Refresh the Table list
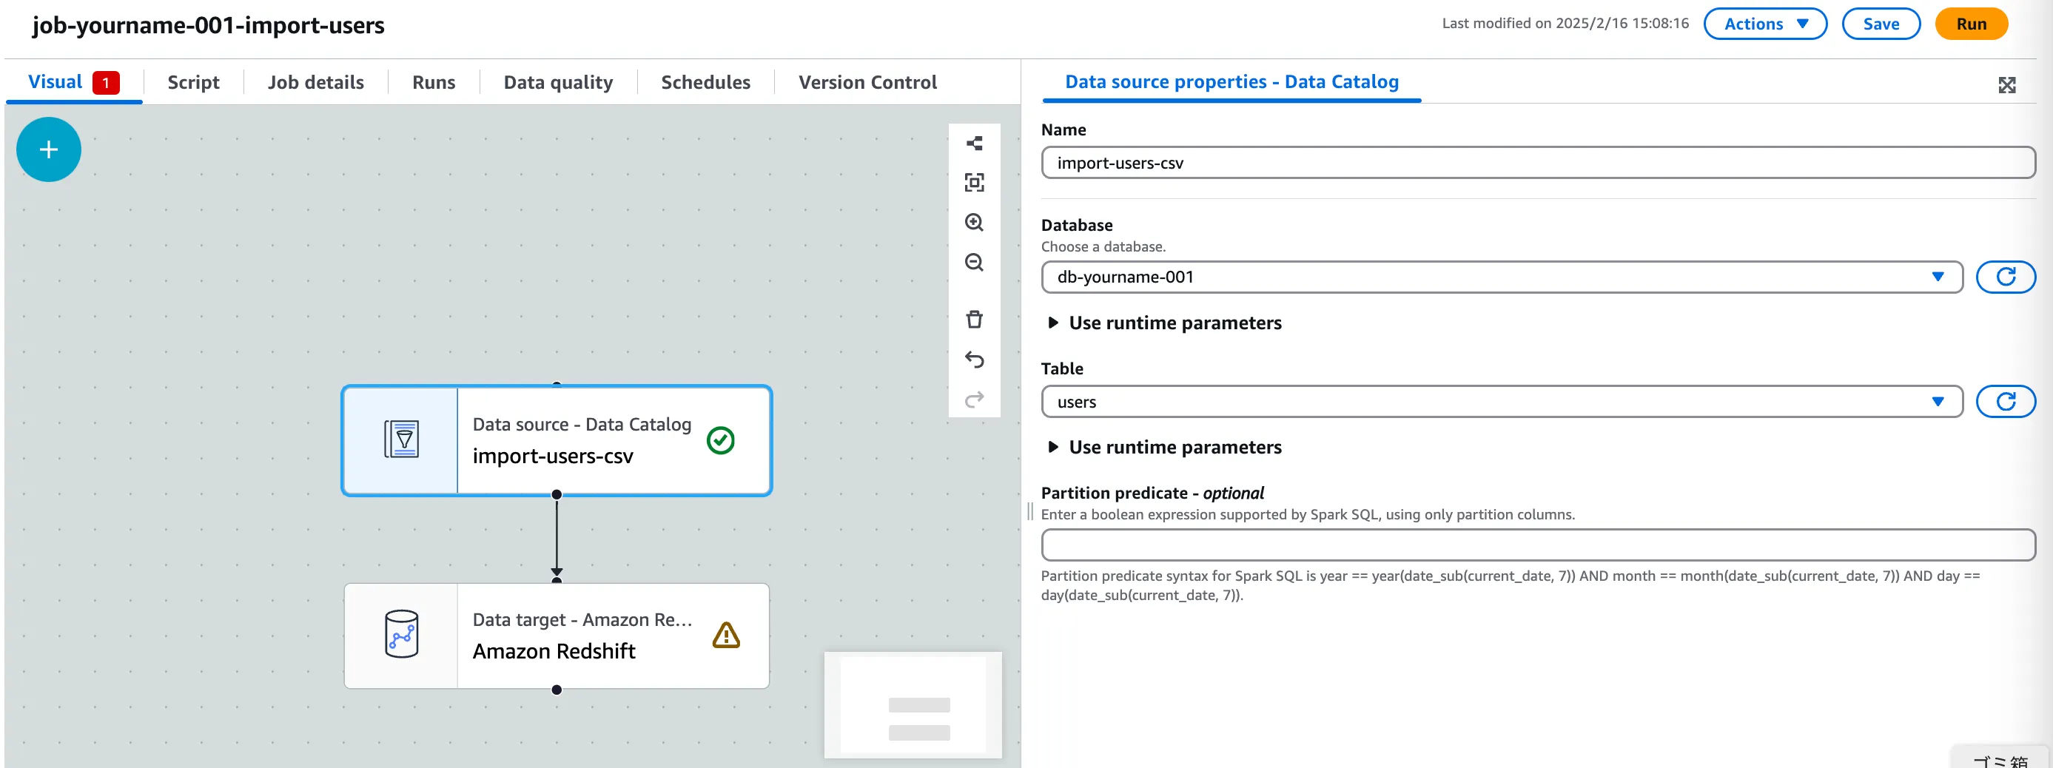Image resolution: width=2053 pixels, height=768 pixels. [x=2004, y=402]
